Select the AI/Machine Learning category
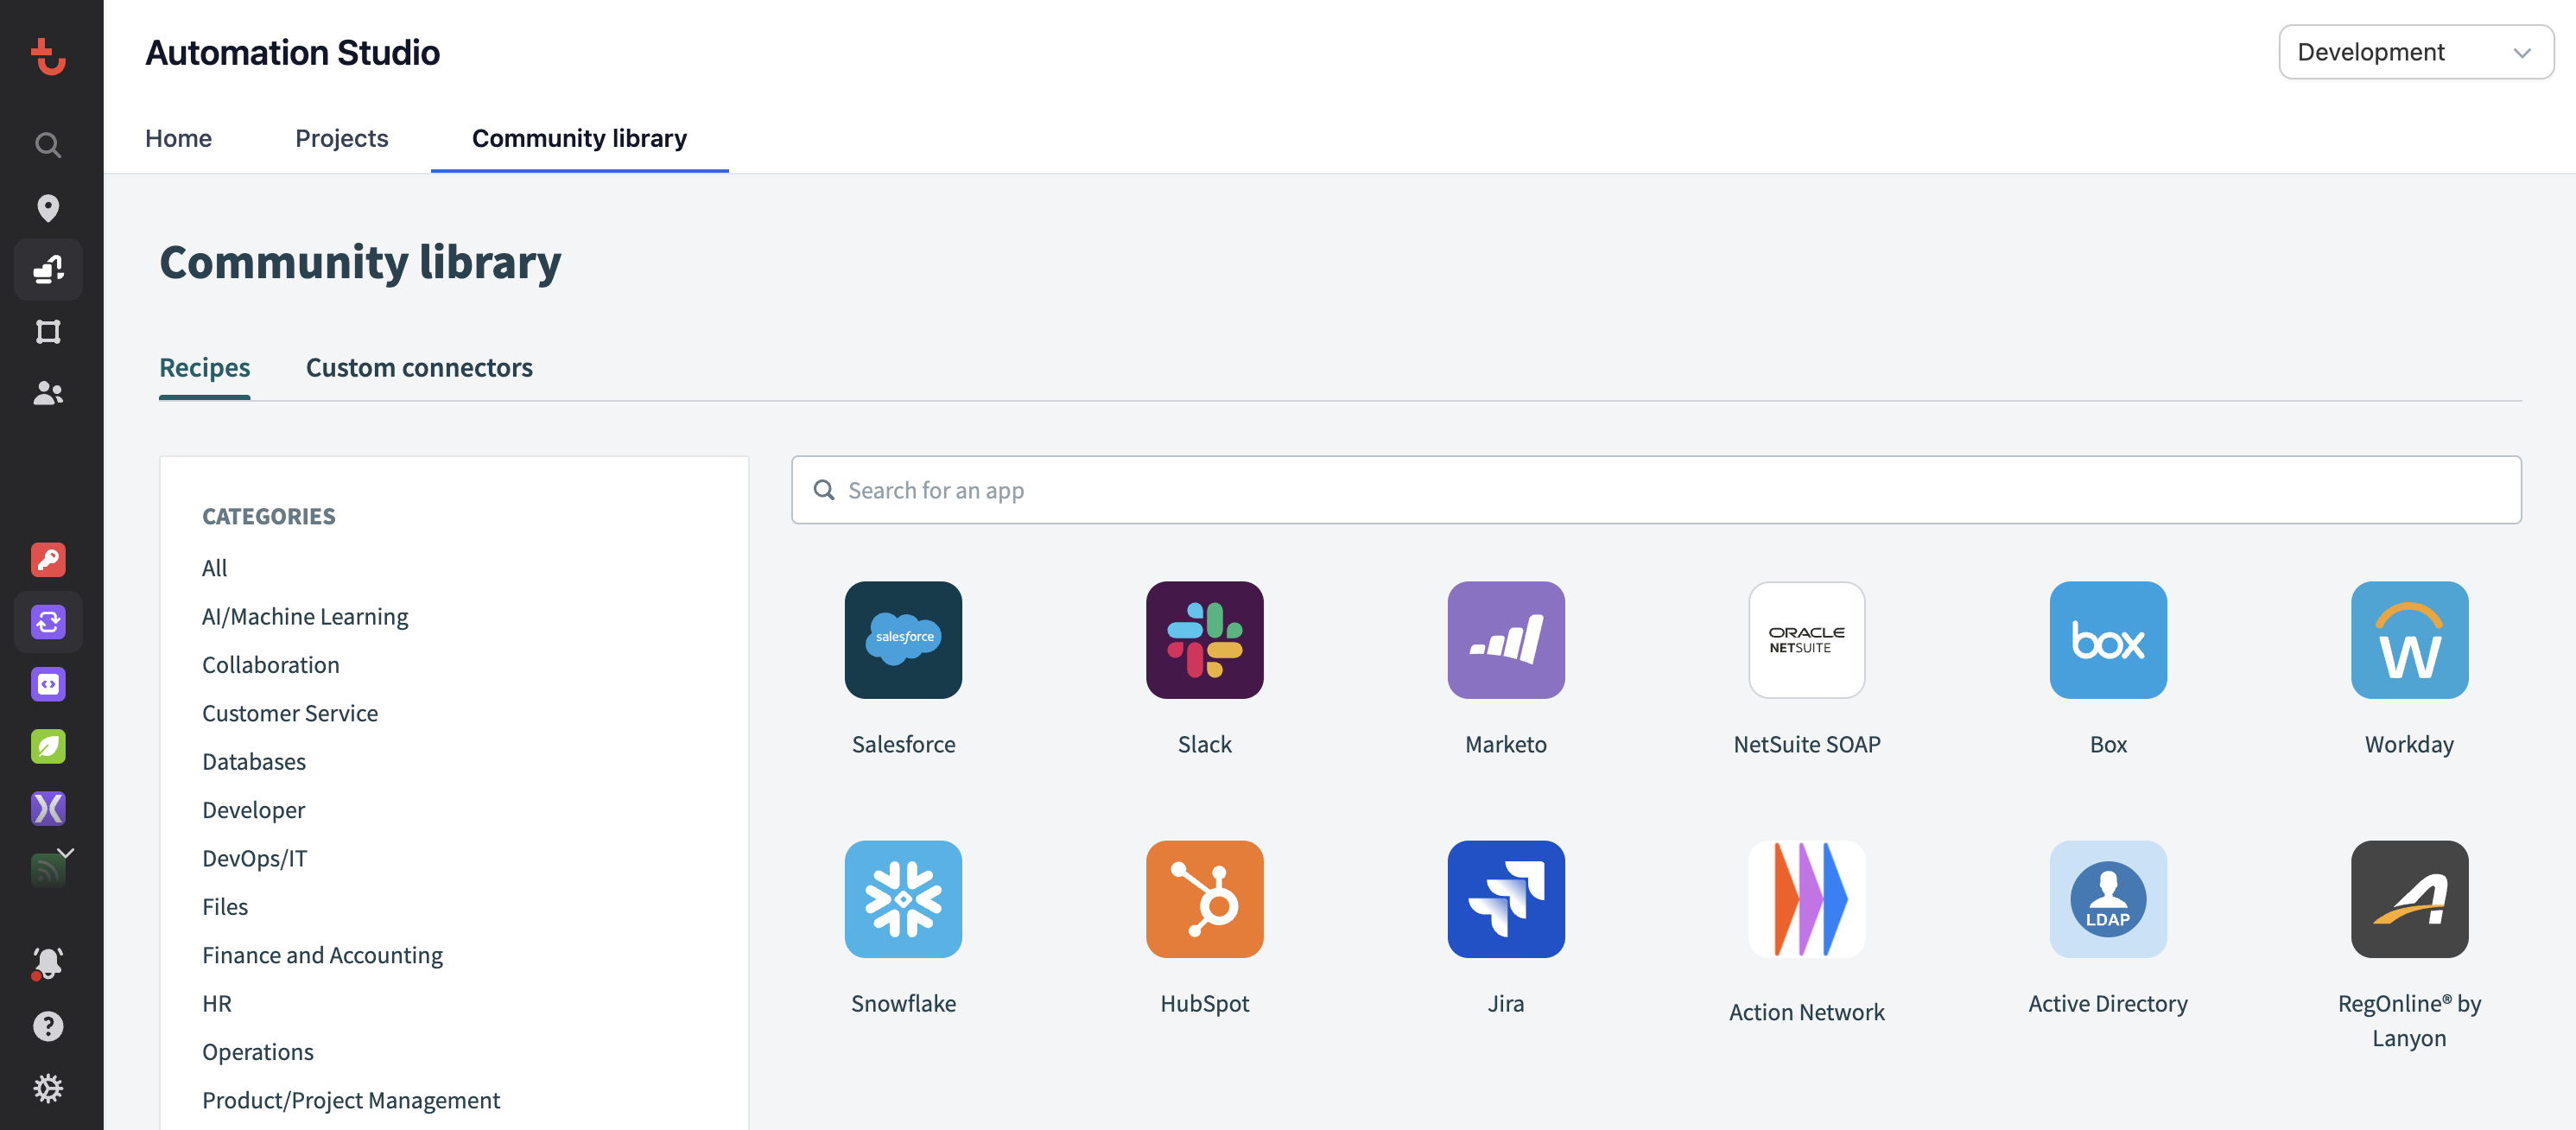 coord(305,616)
